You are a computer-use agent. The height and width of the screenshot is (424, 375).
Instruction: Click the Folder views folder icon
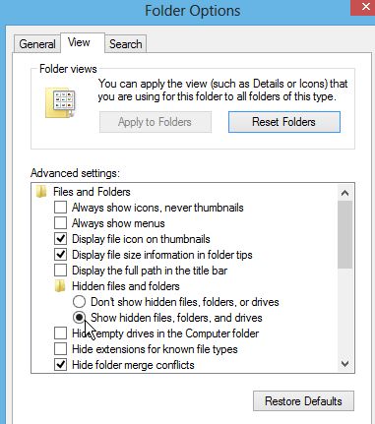(61, 102)
